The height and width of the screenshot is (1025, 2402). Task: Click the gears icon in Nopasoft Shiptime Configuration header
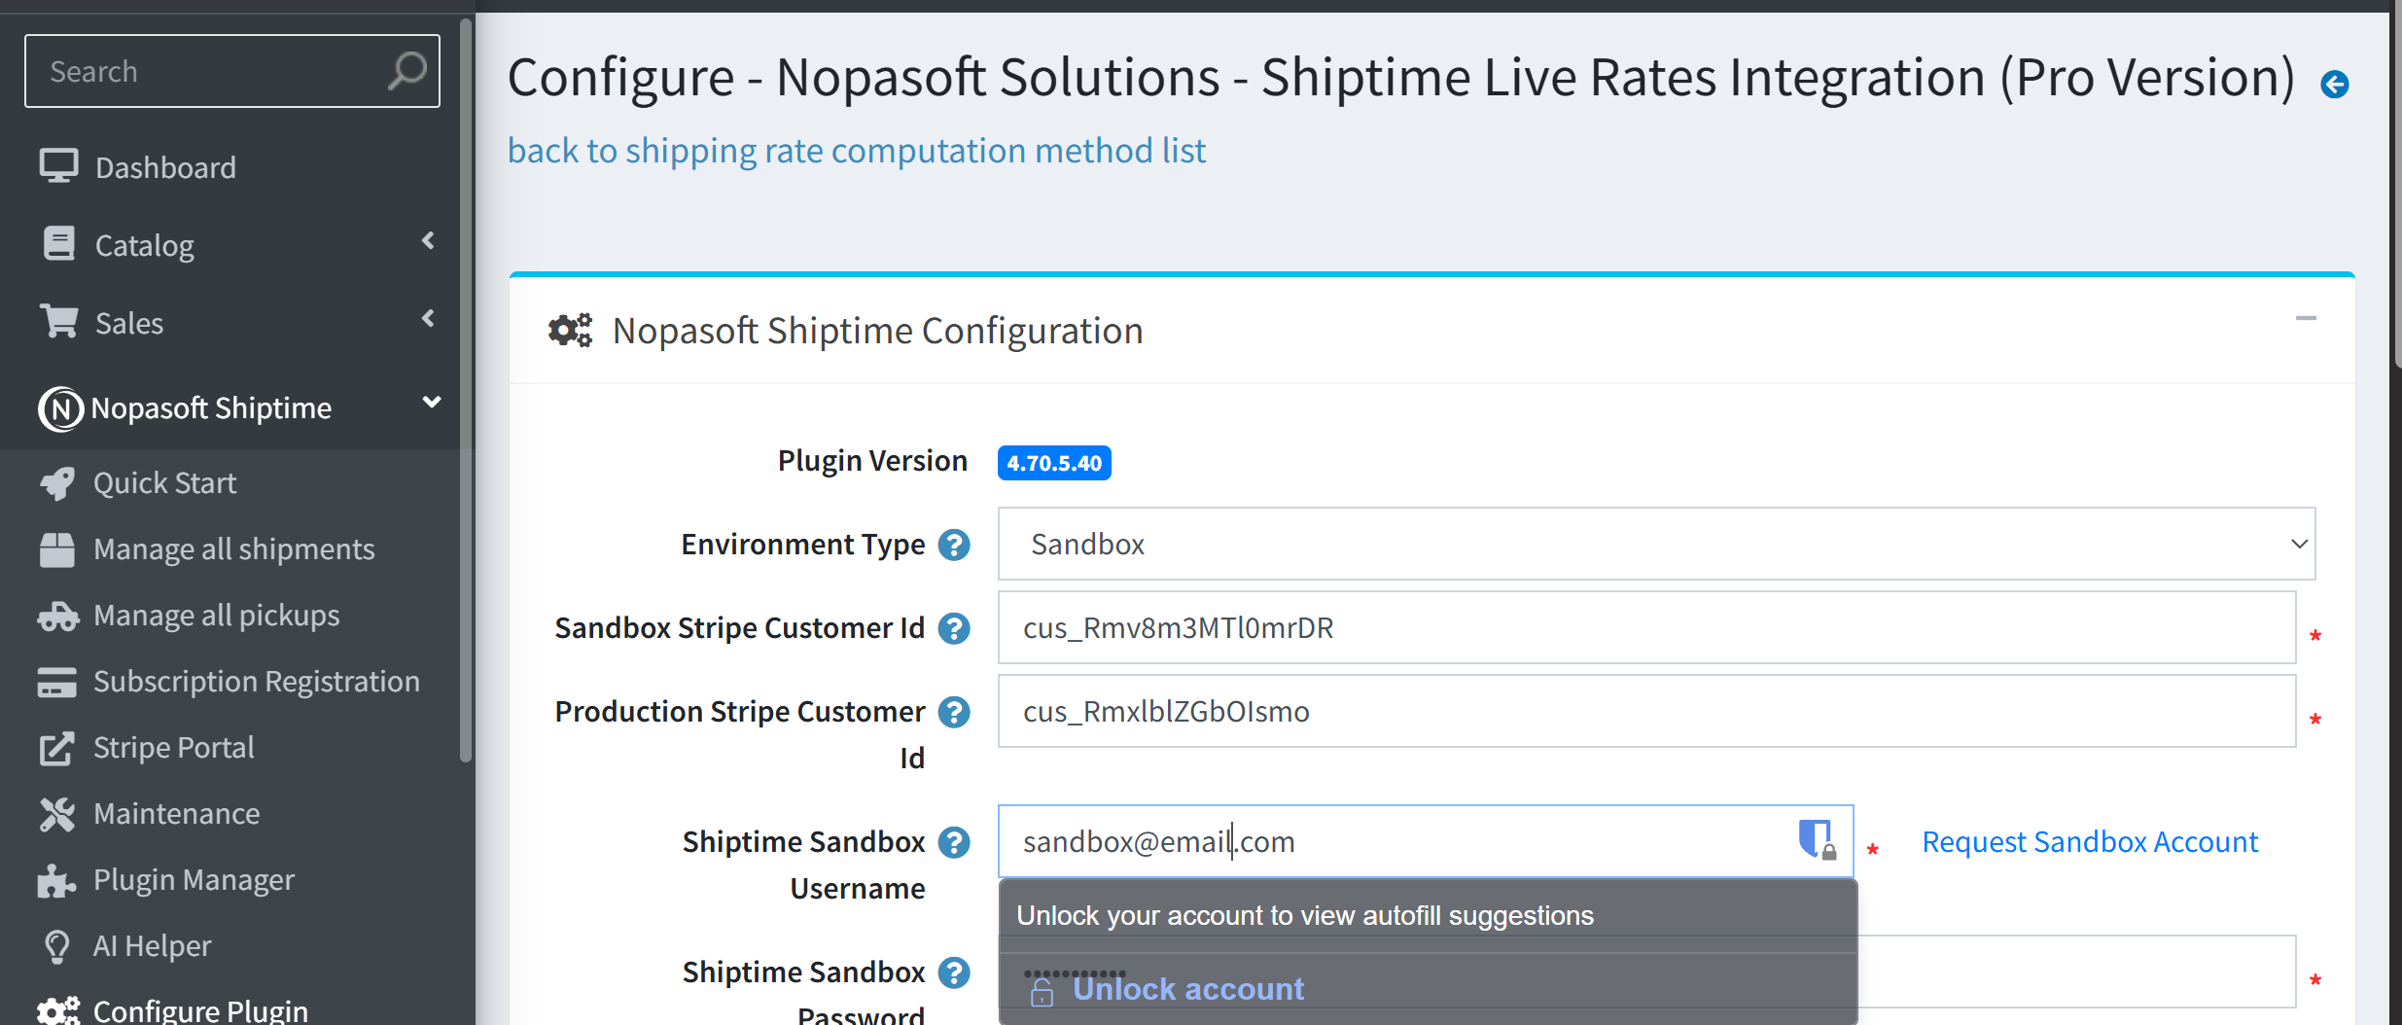570,331
